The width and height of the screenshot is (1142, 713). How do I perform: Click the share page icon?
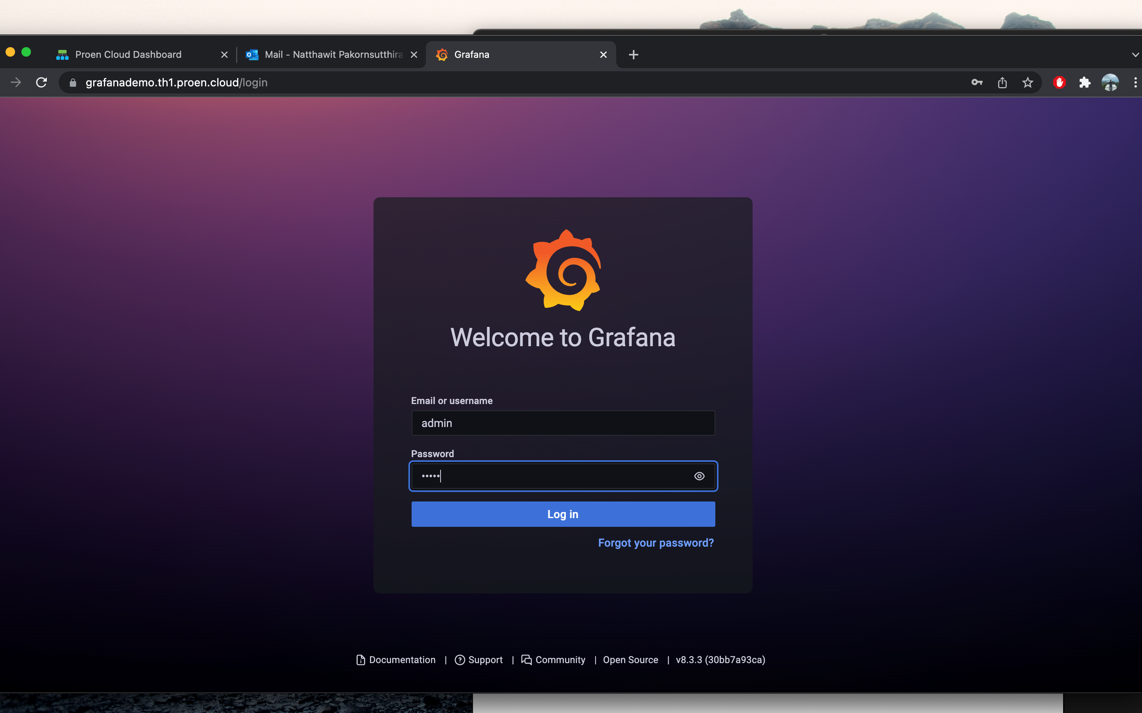click(1002, 82)
